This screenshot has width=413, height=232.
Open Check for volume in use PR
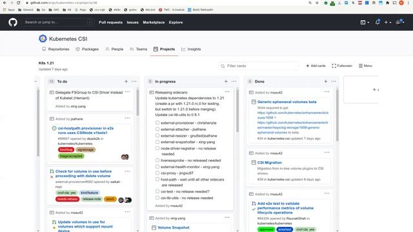(x=83, y=173)
